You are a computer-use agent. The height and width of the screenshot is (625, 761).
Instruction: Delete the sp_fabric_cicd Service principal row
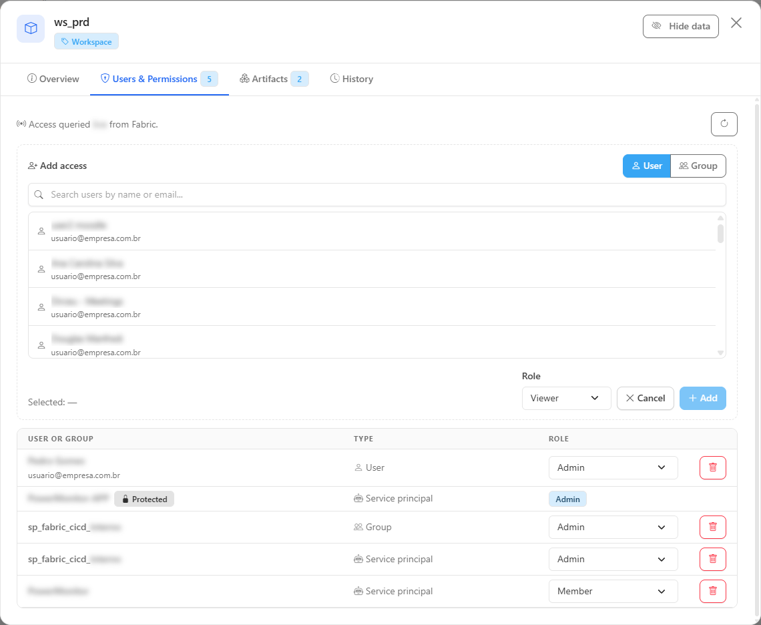[x=712, y=560]
